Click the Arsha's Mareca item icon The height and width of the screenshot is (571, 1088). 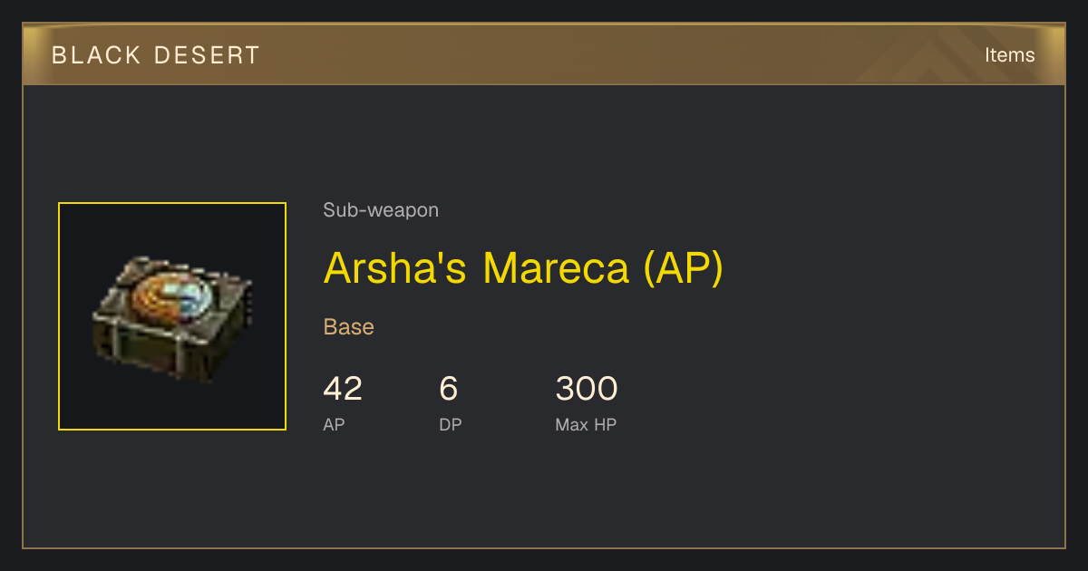[172, 316]
